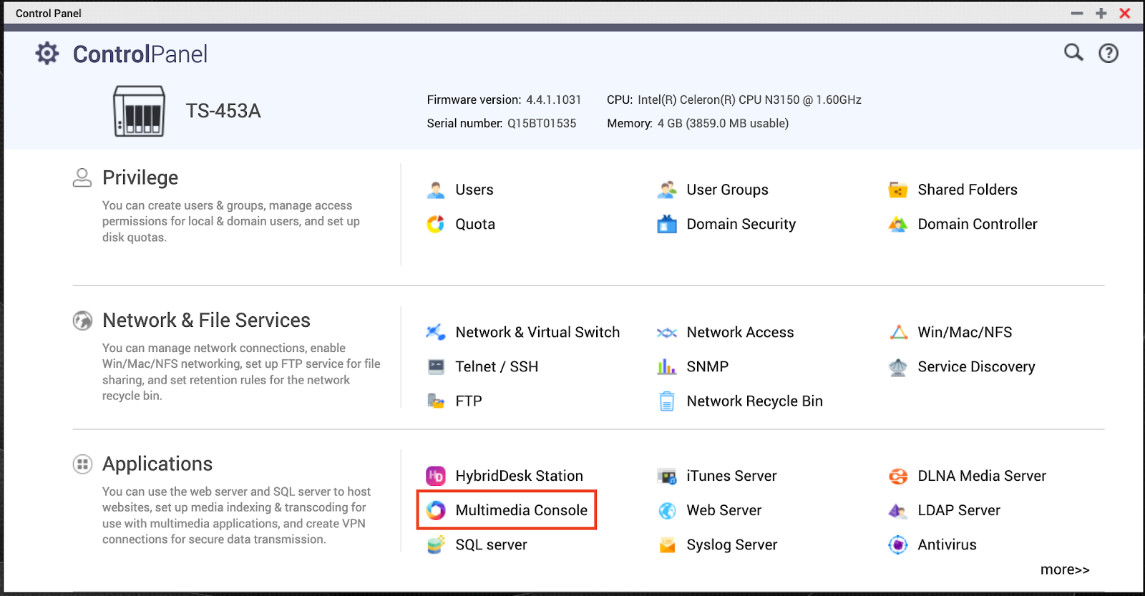Viewport: 1145px width, 596px height.
Task: Open the search magnifier icon
Action: [1073, 52]
